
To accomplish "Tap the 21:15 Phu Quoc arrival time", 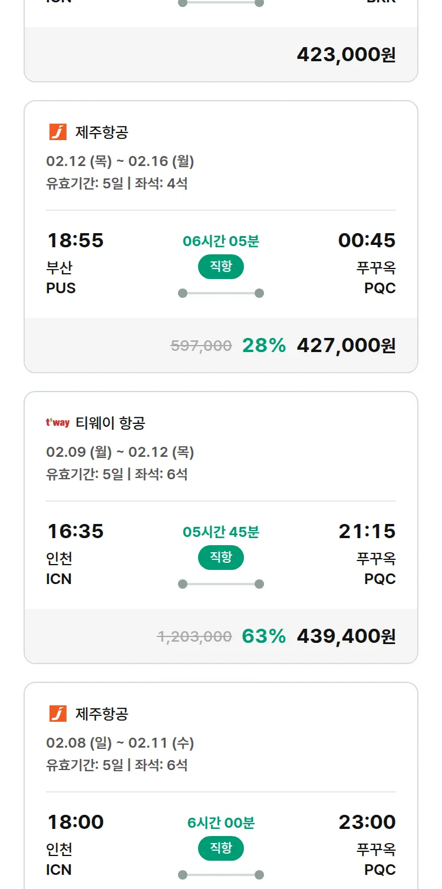I will [367, 531].
